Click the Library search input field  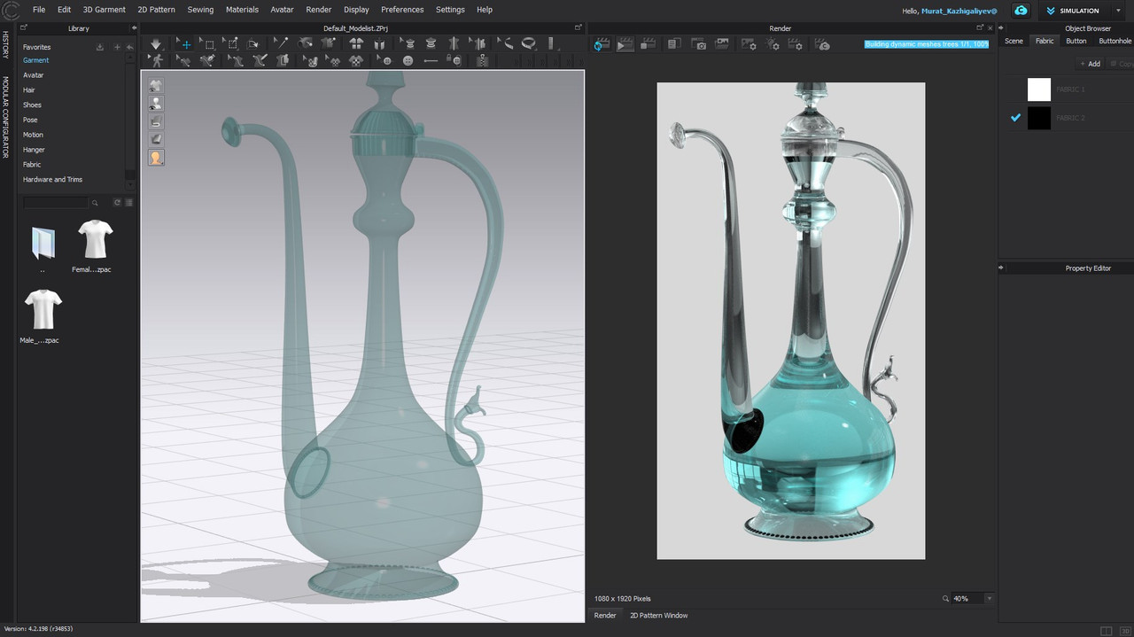point(56,203)
